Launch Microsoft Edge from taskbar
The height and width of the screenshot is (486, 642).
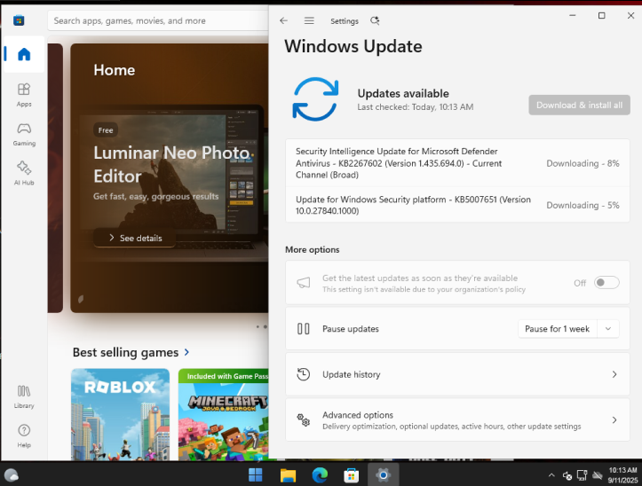tap(320, 475)
